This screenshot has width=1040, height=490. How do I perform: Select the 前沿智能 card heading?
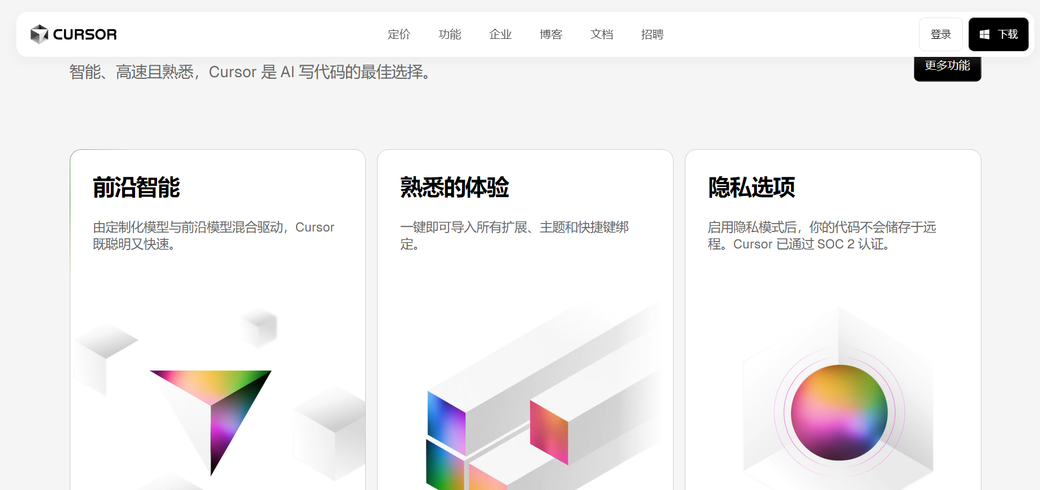click(137, 187)
